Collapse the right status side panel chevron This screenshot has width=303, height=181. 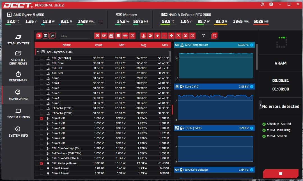(x=260, y=105)
